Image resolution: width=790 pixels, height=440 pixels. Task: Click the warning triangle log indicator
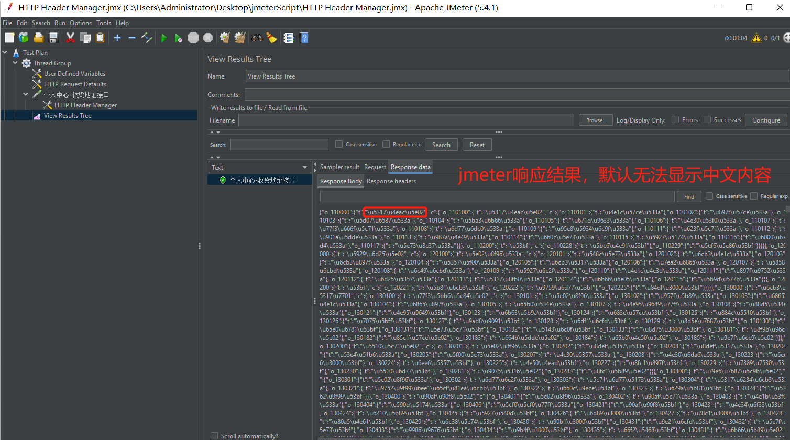756,38
